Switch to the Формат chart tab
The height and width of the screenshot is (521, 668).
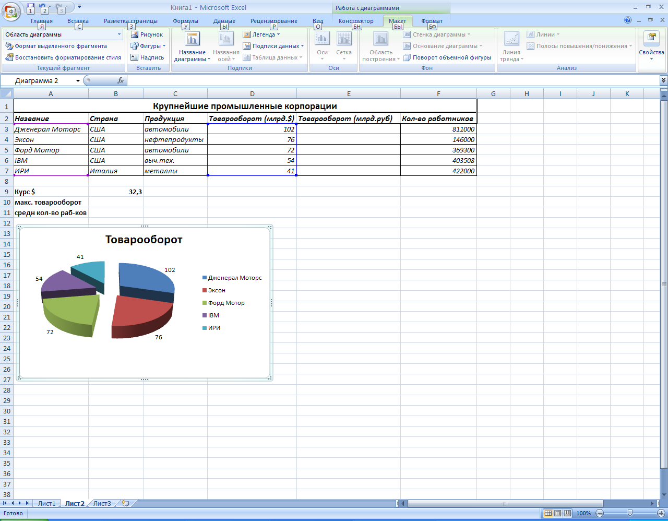(x=432, y=21)
